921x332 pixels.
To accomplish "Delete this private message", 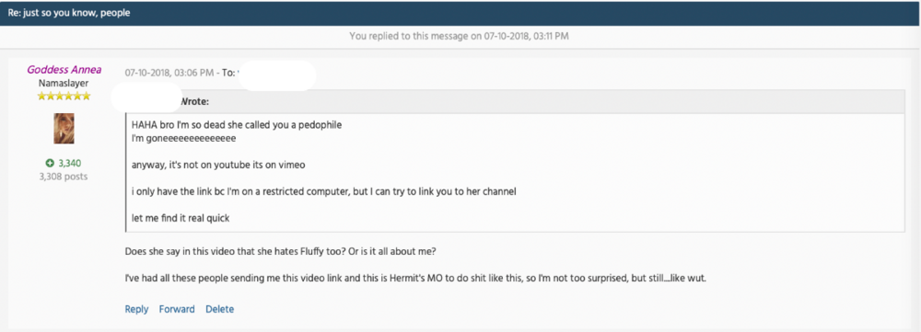I will point(220,309).
